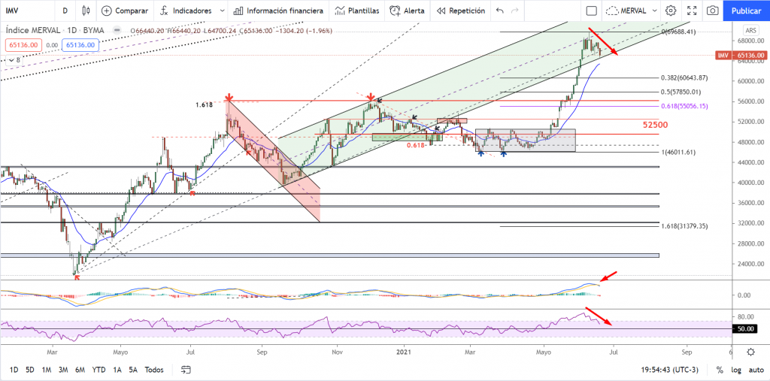Toggle percentage scale mode

click(x=720, y=370)
